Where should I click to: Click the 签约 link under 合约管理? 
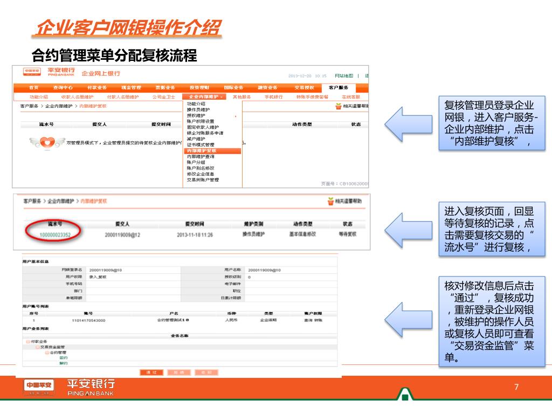tap(64, 358)
